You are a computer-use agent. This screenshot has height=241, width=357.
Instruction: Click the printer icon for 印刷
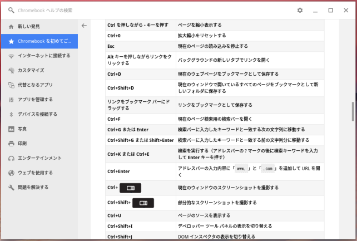pos(11,143)
